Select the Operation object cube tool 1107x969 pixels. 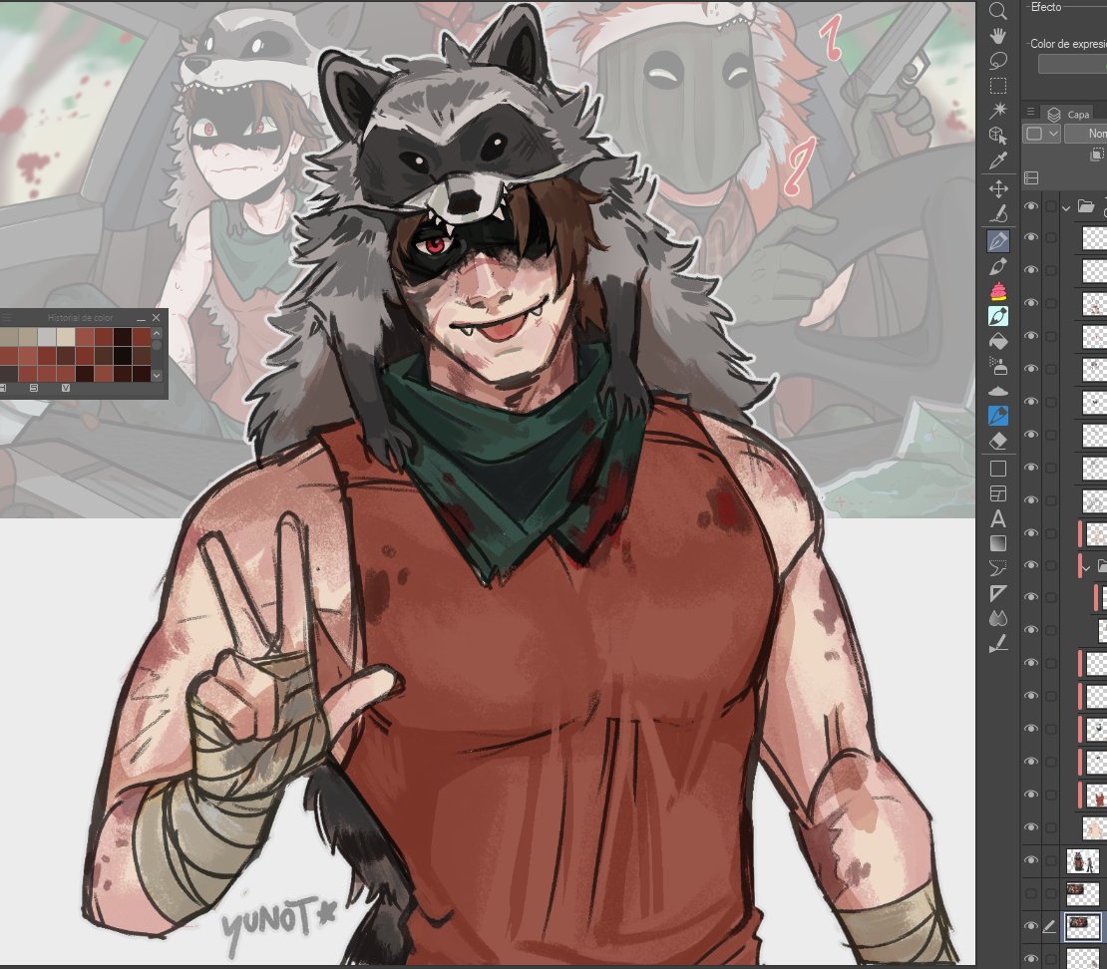pos(997,136)
